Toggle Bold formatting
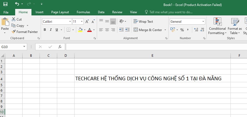The image size is (247, 117). 45,30
